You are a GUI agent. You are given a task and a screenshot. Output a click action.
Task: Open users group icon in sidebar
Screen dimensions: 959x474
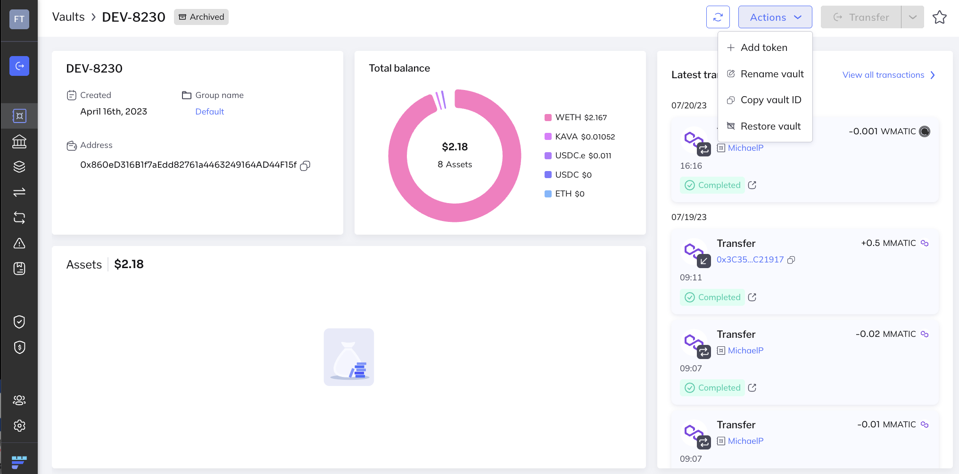pos(19,400)
